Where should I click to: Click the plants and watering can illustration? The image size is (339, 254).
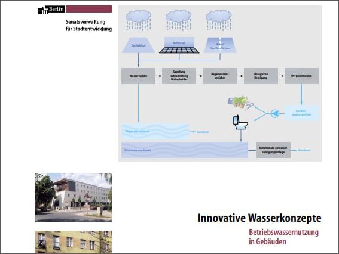(240, 103)
